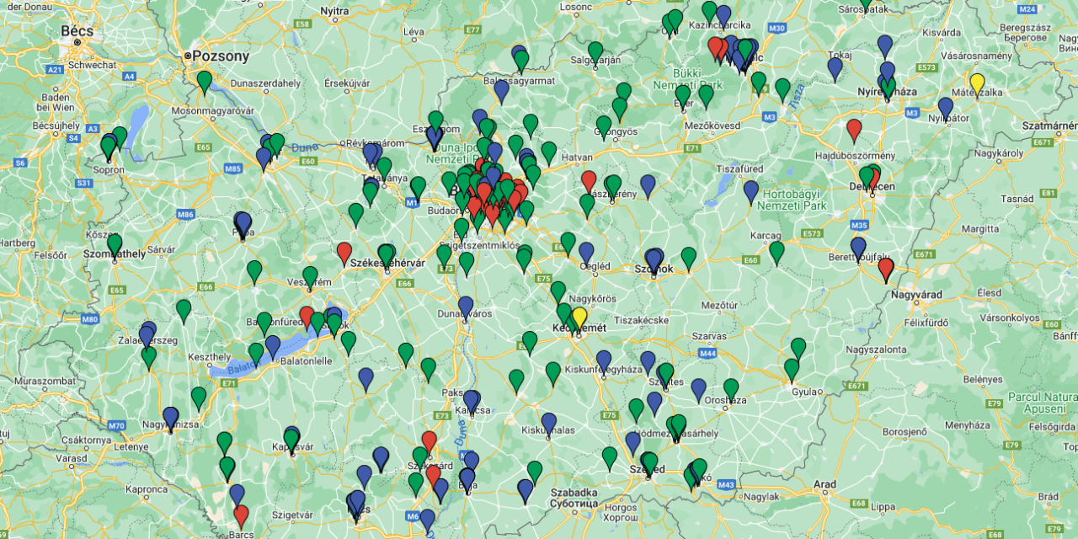1078x539 pixels.
Task: Click the red marker near Berettyóújfalu
Action: click(x=885, y=268)
